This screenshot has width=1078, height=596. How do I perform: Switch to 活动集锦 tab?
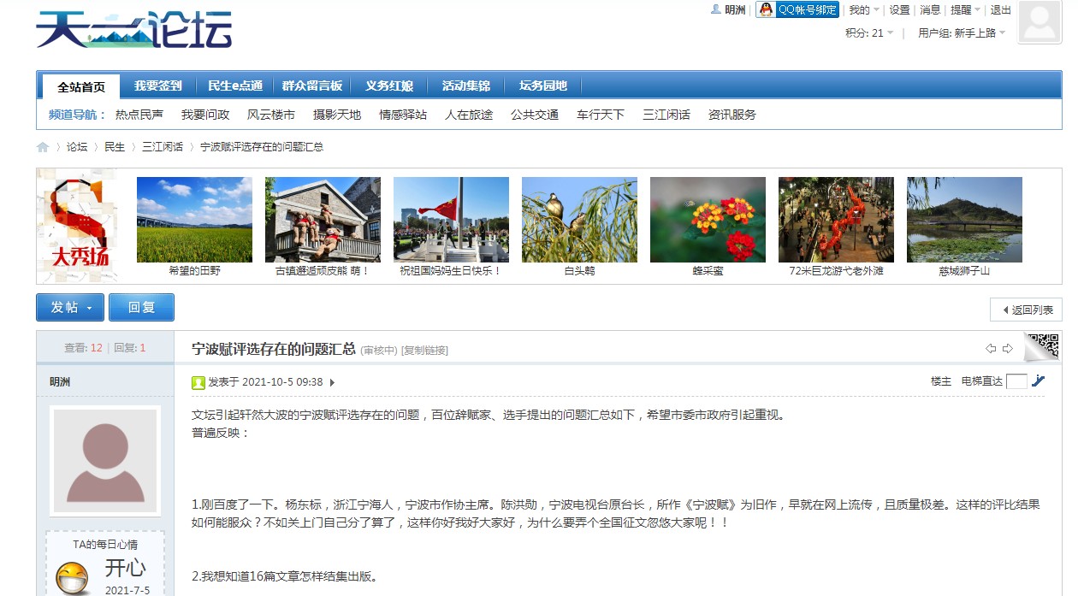[x=465, y=86]
